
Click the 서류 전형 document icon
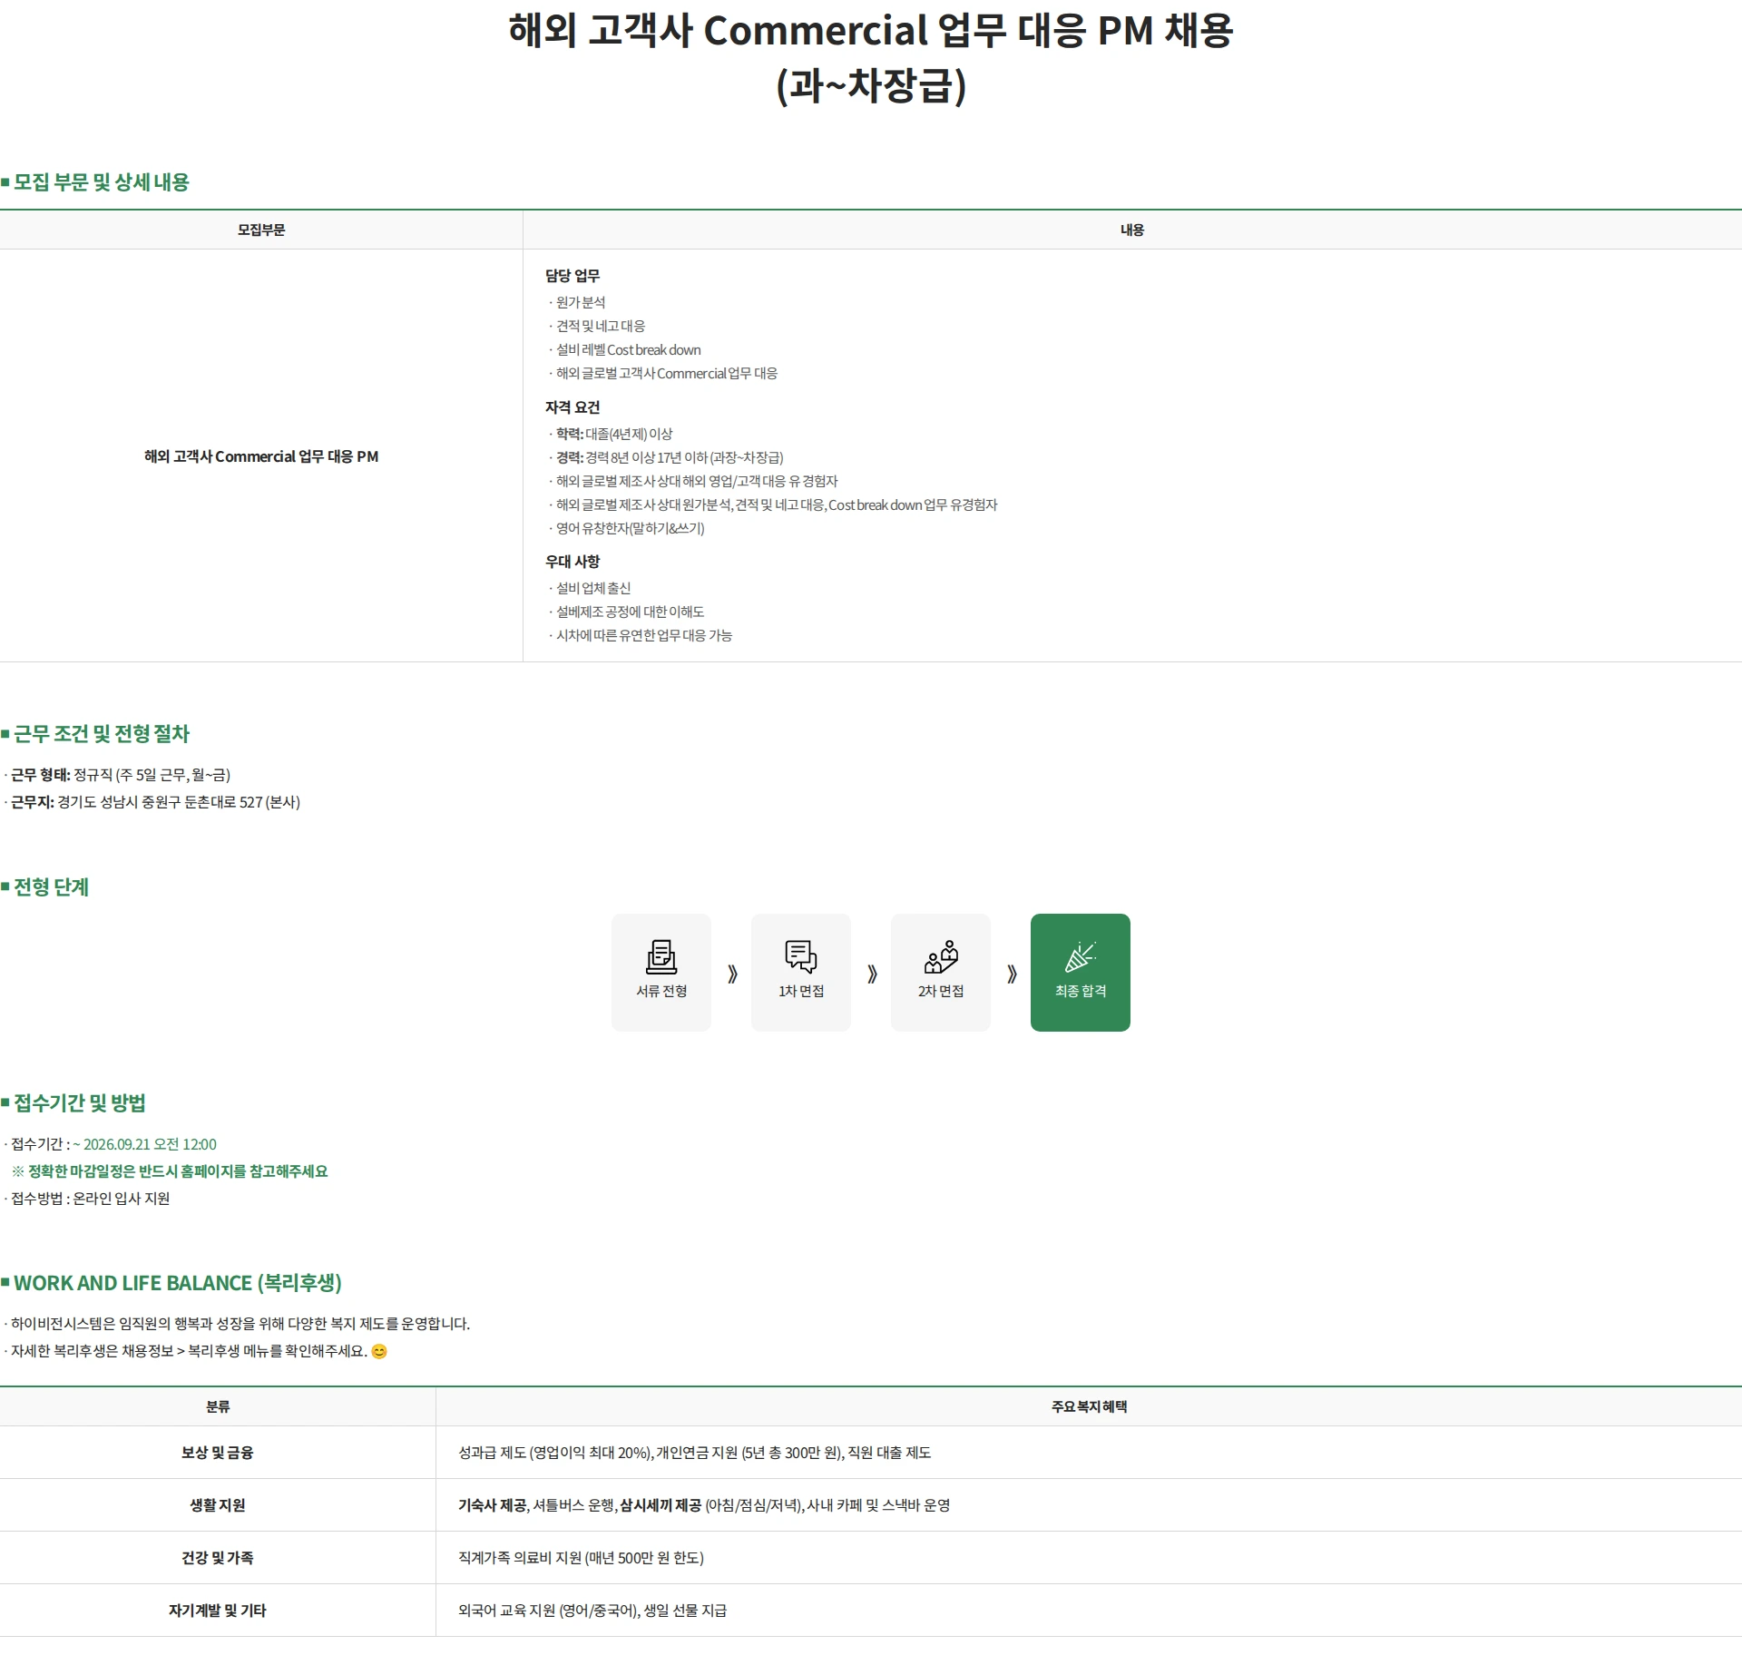click(x=661, y=956)
